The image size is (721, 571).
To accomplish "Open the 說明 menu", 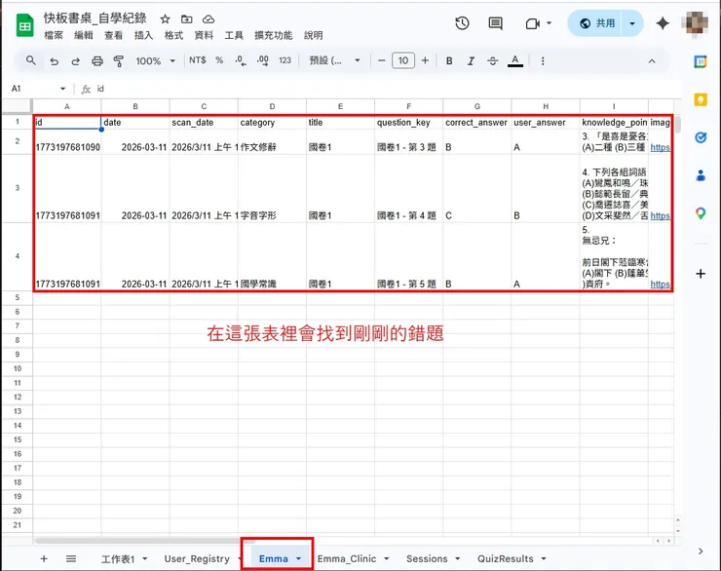I will [x=313, y=35].
